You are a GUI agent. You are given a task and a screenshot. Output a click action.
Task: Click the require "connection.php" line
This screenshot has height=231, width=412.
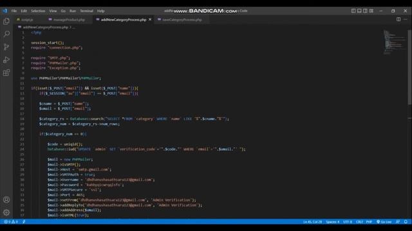[57, 47]
